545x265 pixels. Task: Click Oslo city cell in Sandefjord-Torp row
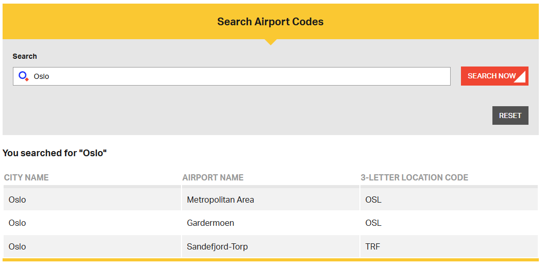(x=92, y=246)
